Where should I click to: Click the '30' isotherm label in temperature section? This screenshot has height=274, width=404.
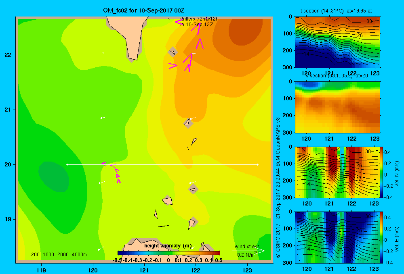(x=369, y=21)
